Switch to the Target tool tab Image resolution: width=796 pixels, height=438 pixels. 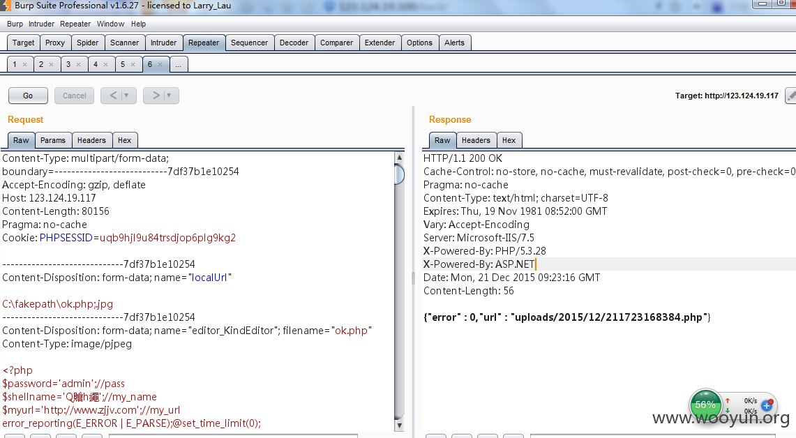(x=23, y=43)
